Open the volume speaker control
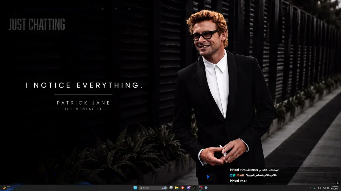The width and height of the screenshot is (341, 191). coord(328,188)
